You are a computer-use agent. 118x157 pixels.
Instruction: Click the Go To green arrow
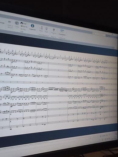click(x=22, y=26)
